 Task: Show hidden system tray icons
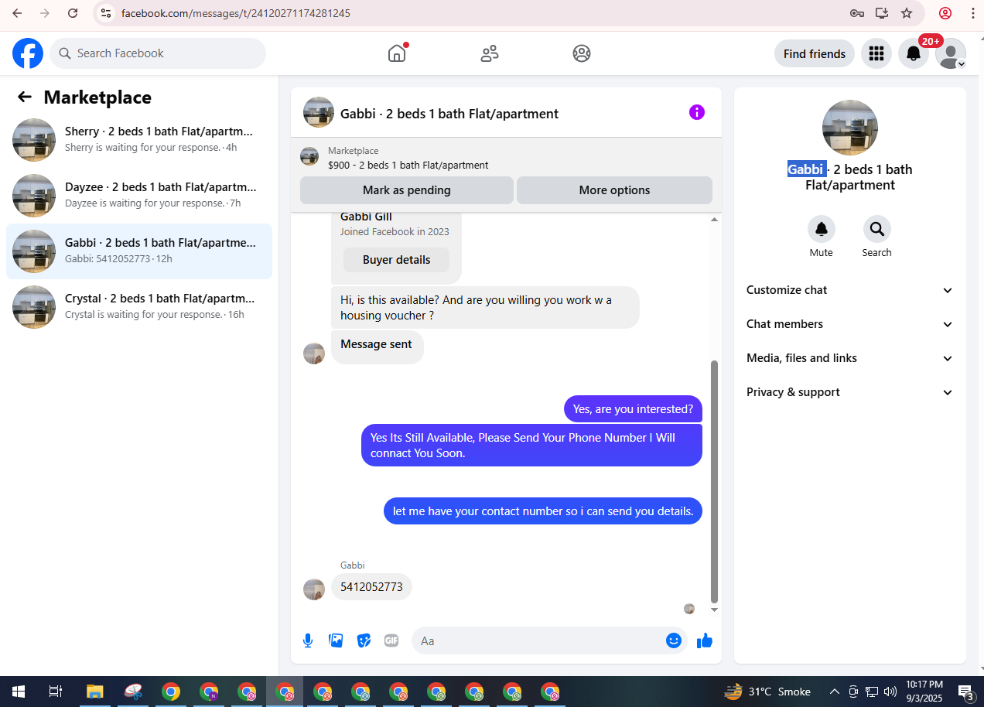[834, 692]
